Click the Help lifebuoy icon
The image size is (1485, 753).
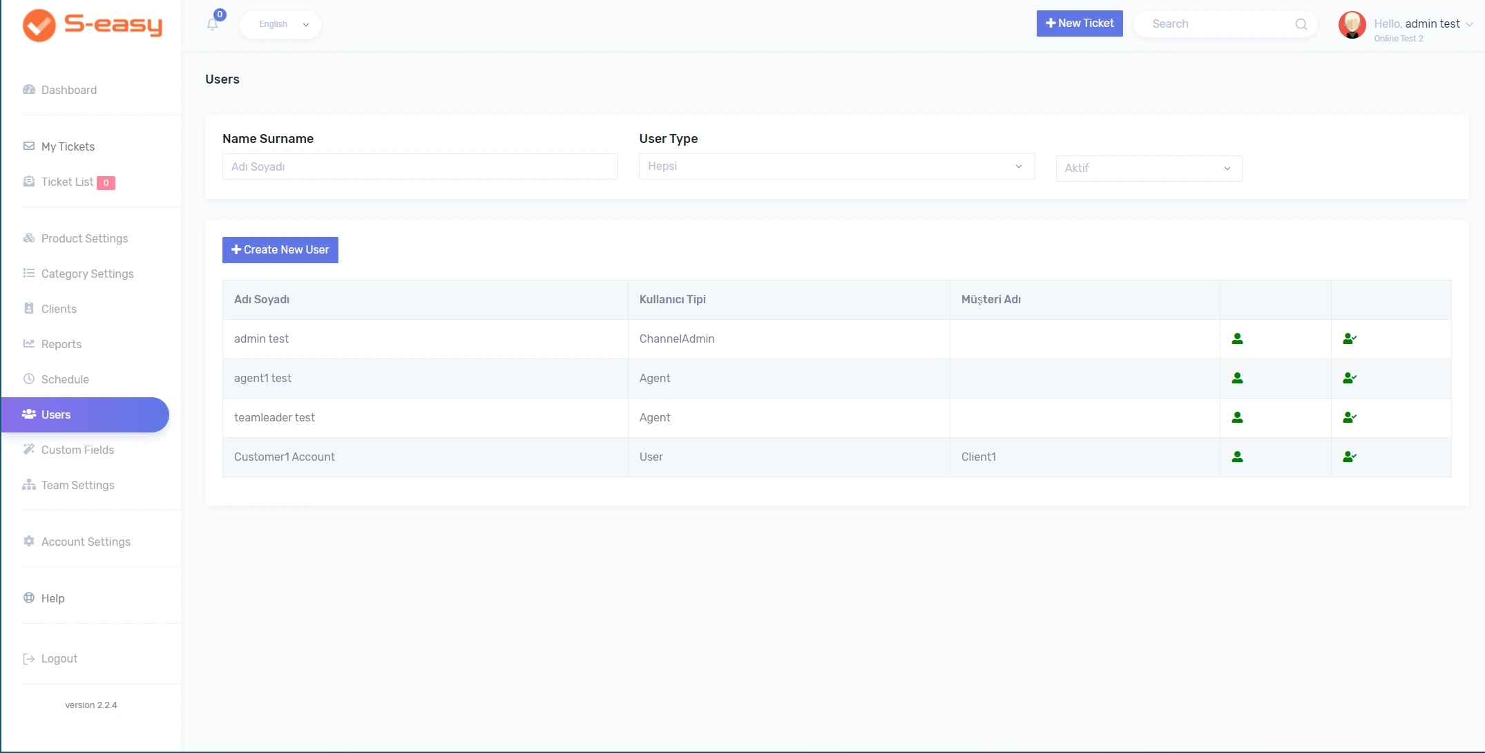(x=29, y=598)
